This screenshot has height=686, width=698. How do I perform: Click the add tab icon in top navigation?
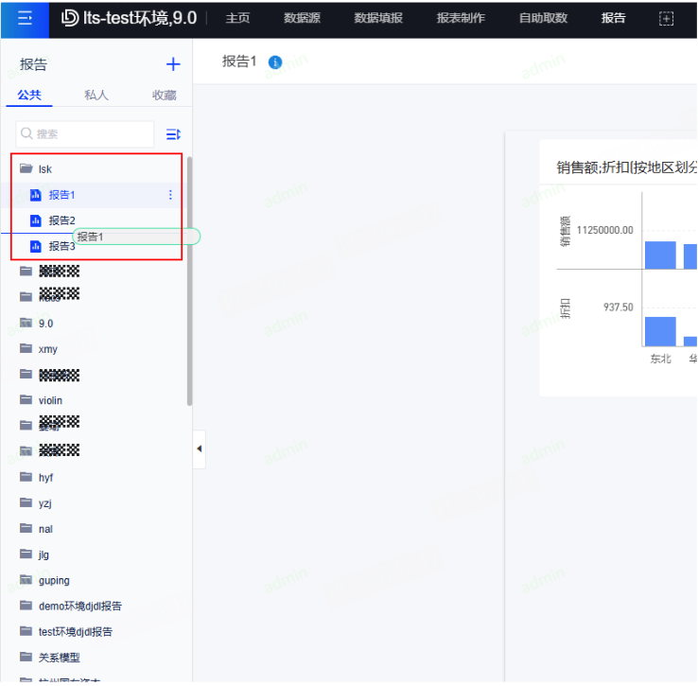click(x=666, y=18)
